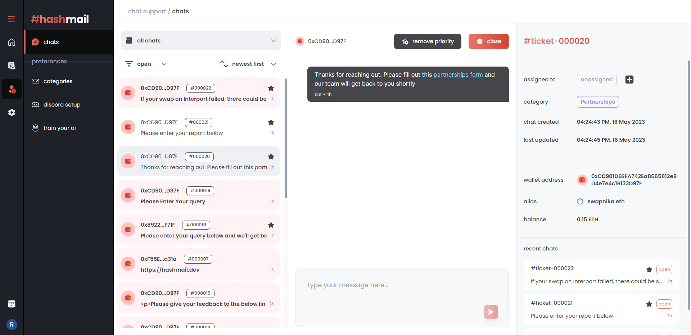The image size is (691, 335).
Task: Open the open status filter dropdown
Action: [x=146, y=64]
